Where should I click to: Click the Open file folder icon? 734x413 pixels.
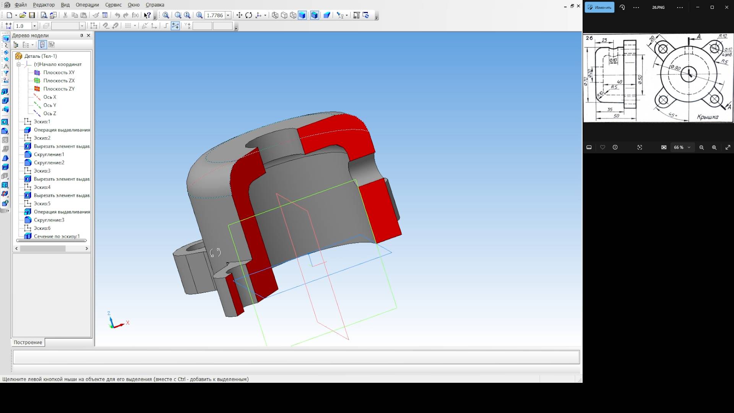(x=23, y=15)
